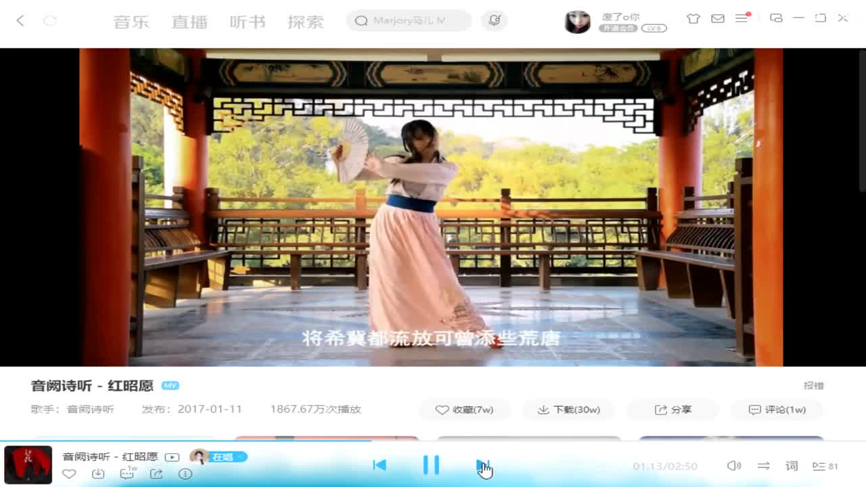Open comments with 评论(1w)

[x=777, y=410]
